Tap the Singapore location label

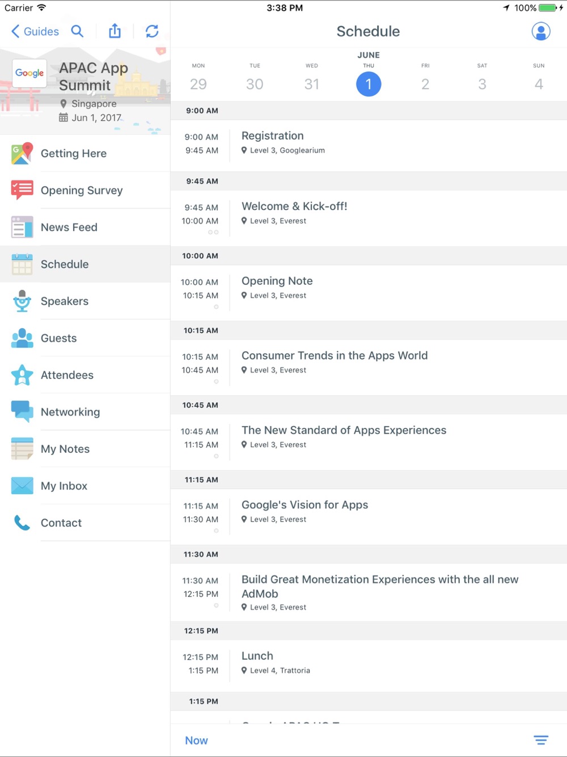click(88, 103)
